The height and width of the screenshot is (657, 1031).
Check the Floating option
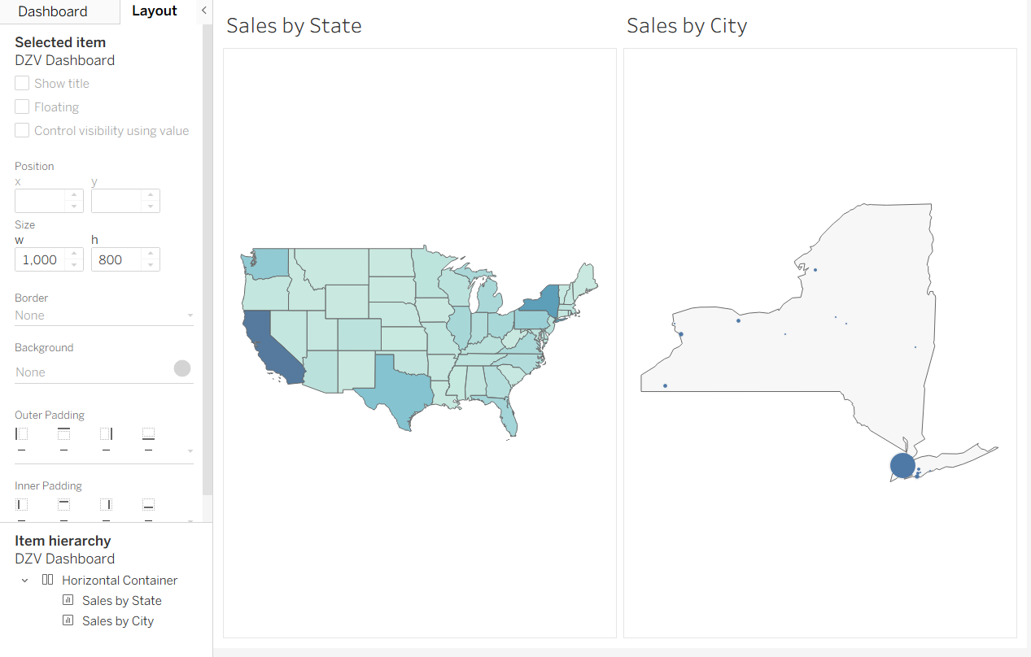22,107
